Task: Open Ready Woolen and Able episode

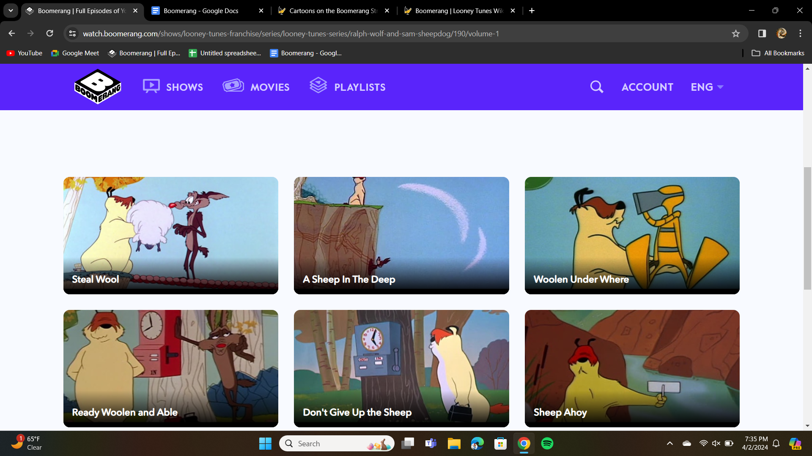Action: coord(171,368)
